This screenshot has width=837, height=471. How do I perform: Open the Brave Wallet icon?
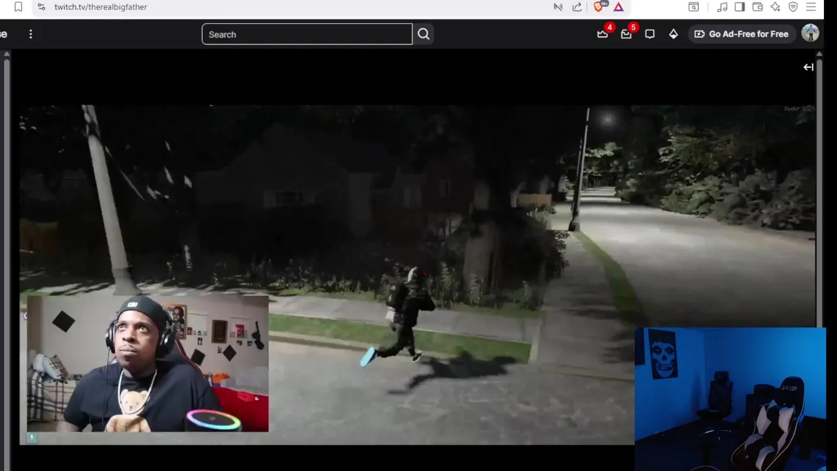(x=758, y=7)
